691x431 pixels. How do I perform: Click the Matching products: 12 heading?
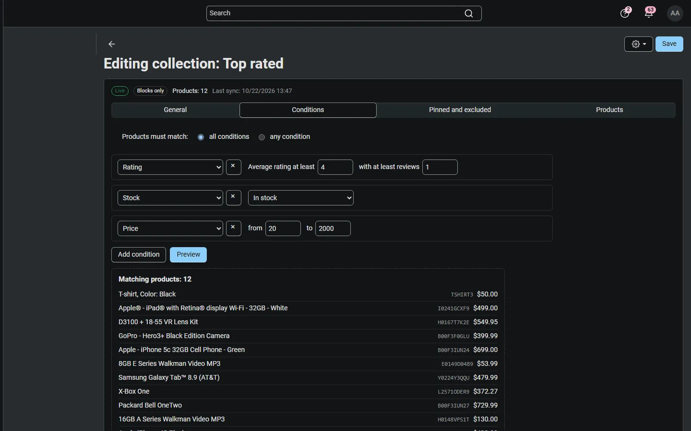(x=155, y=279)
